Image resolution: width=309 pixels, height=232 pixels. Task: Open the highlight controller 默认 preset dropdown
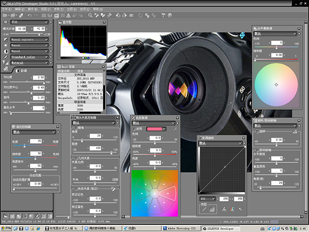(34, 132)
